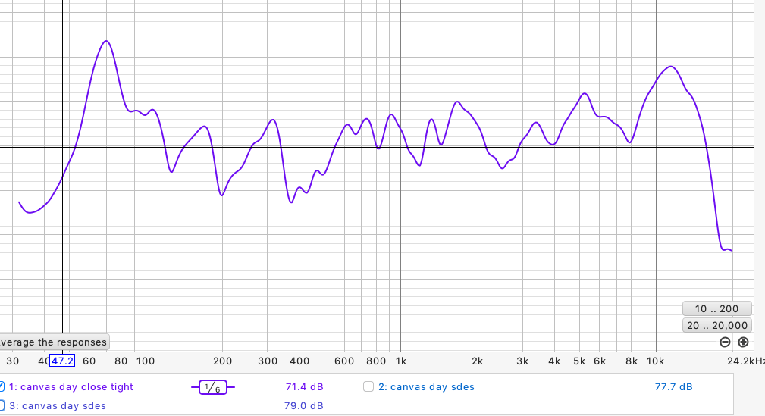Click the 30 frequency axis label
This screenshot has width=765, height=416.
pyautogui.click(x=13, y=361)
